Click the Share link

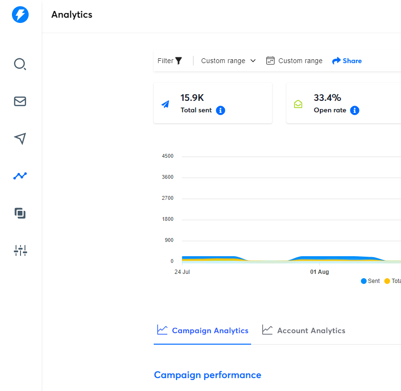click(x=347, y=61)
